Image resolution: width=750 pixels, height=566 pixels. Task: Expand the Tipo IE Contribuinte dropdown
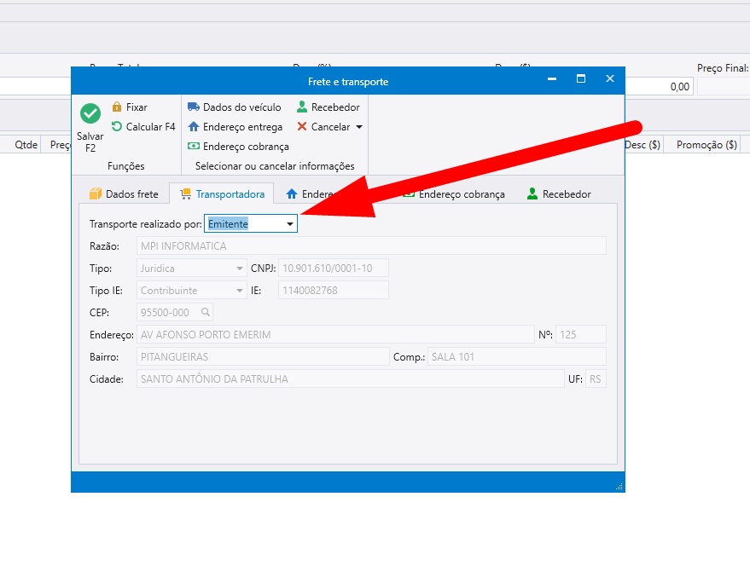(240, 291)
